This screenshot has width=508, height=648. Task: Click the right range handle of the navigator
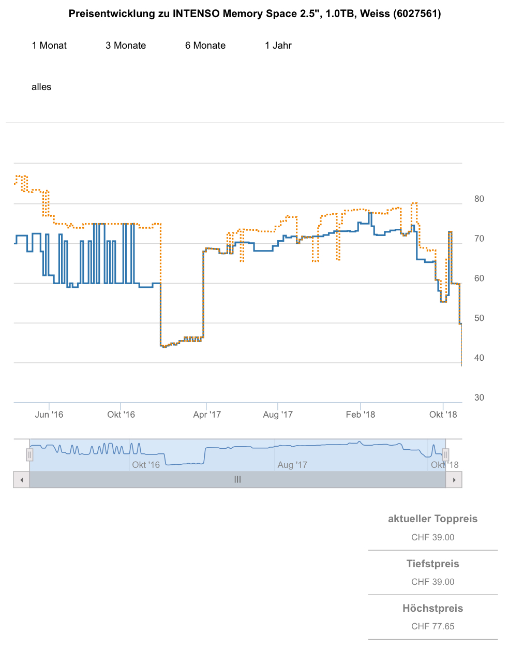(445, 455)
